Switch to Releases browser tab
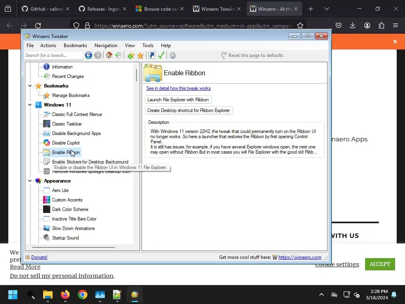The image size is (405, 304). (103, 9)
